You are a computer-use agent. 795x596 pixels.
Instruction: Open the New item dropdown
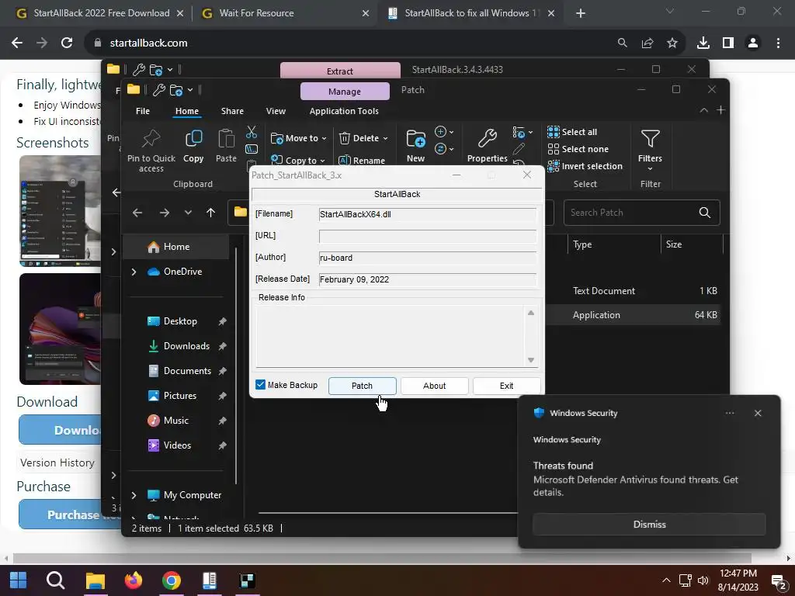coord(443,132)
